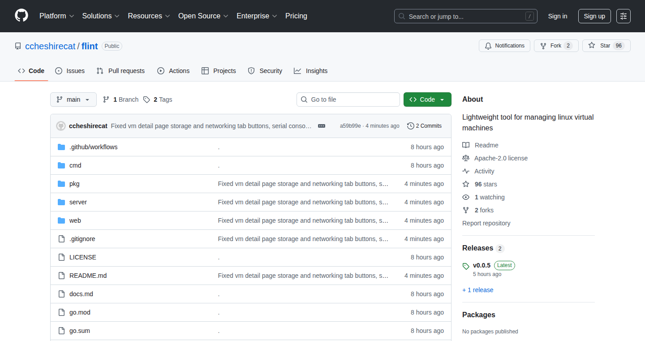Viewport: 645px width, 341px height.
Task: Open the .gitignore file
Action: [82, 239]
